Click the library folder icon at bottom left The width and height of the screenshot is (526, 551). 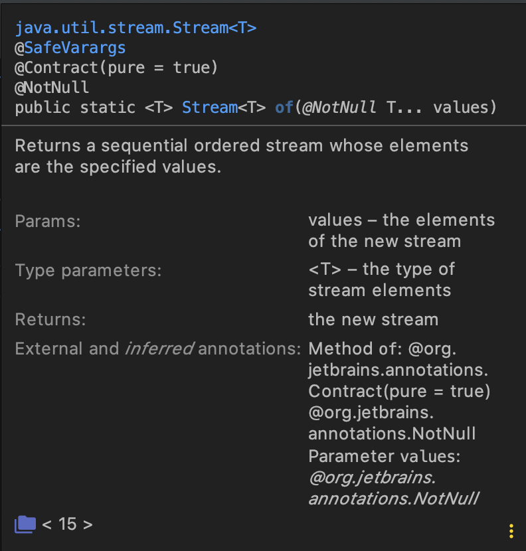click(25, 524)
